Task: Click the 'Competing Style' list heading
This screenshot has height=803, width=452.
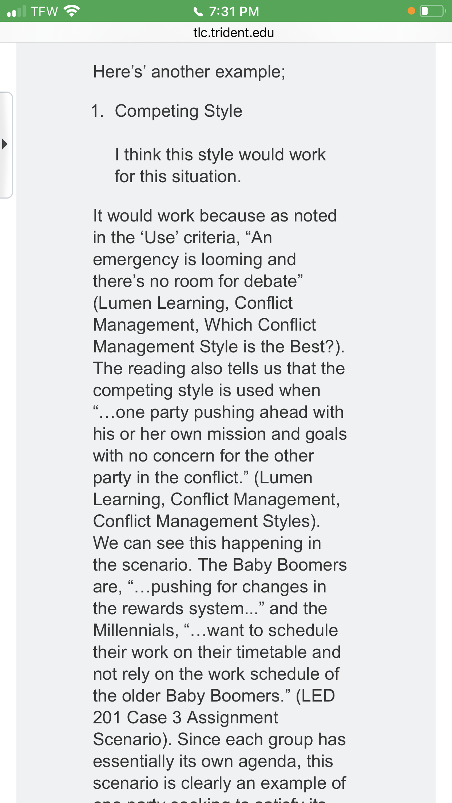Action: point(178,111)
